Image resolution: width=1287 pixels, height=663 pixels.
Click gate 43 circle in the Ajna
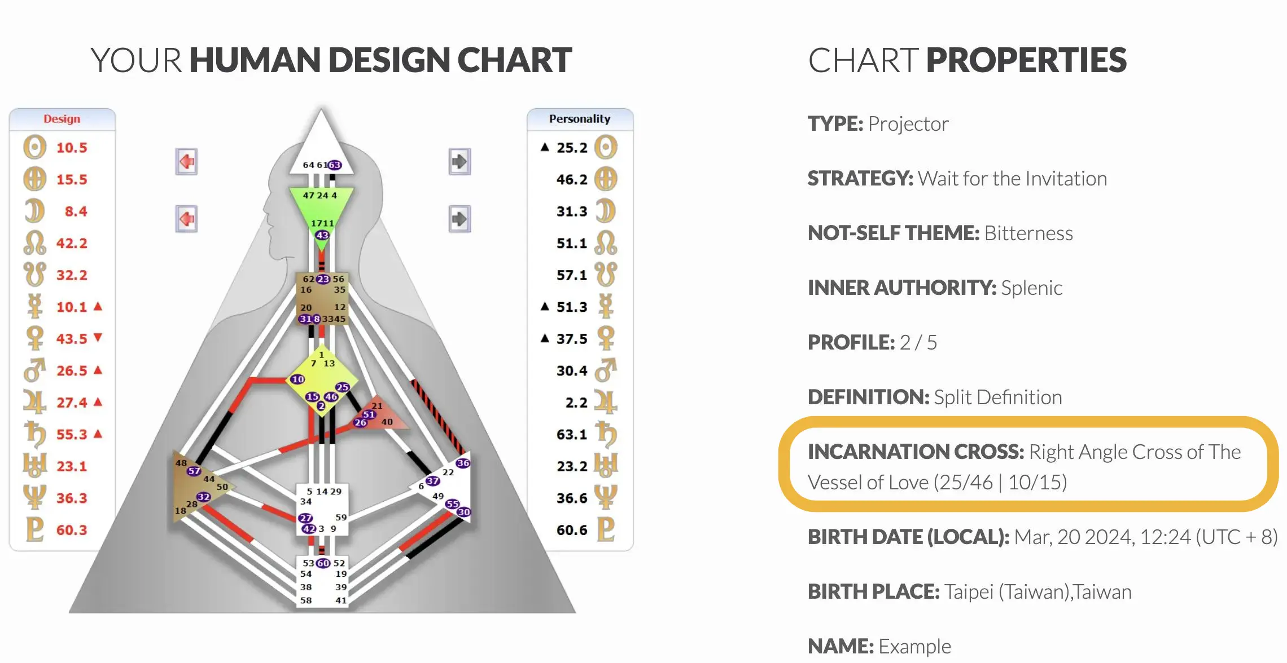click(322, 235)
